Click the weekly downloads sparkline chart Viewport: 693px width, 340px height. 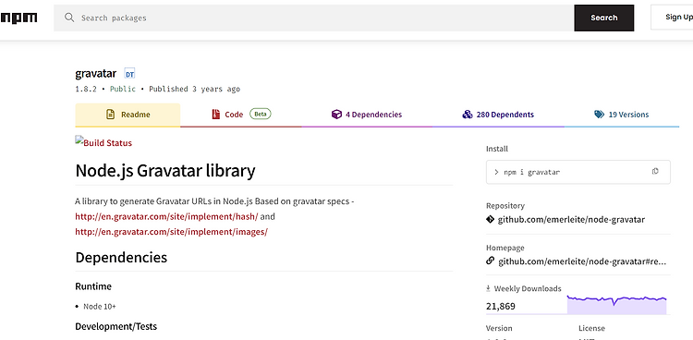click(x=616, y=305)
